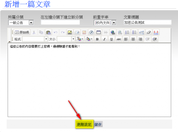Screen dimensions: 178x132
Task: Insert a hyperlink with the globe icon
Action: coord(113,32)
